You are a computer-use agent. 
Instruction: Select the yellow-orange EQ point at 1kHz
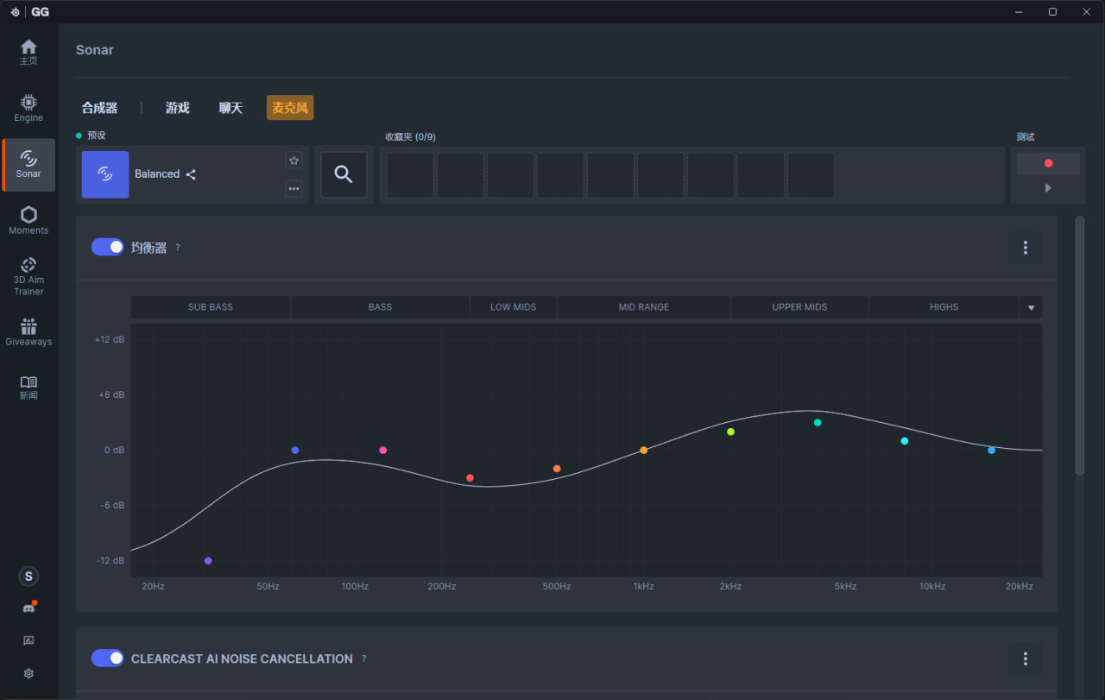[x=644, y=451]
